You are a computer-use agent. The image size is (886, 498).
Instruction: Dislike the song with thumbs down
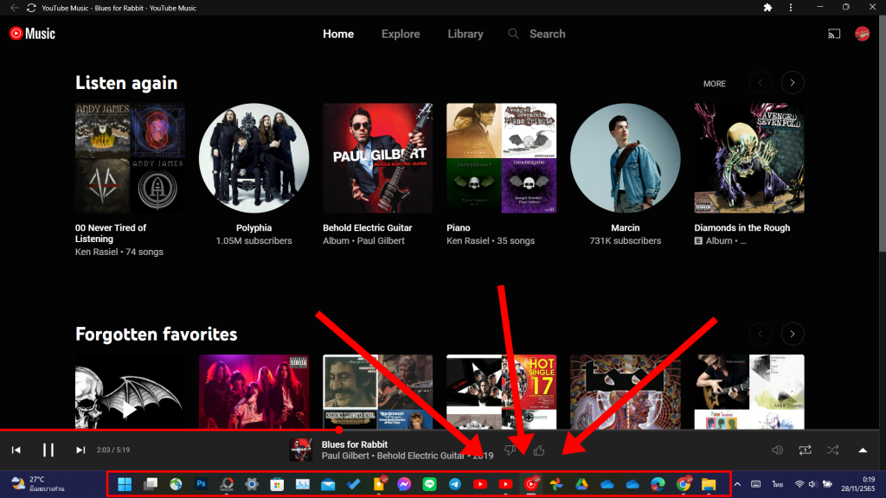(x=510, y=450)
